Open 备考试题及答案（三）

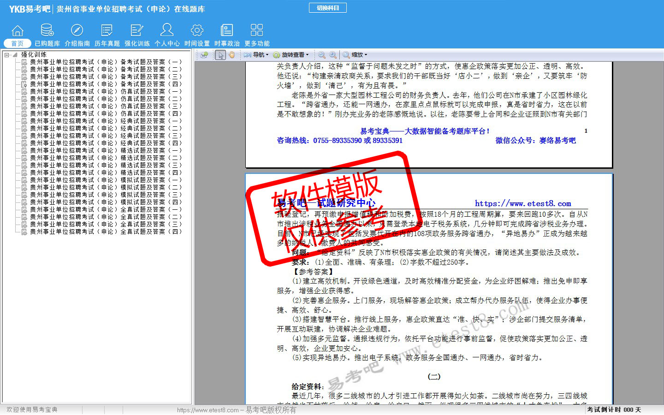coord(106,77)
